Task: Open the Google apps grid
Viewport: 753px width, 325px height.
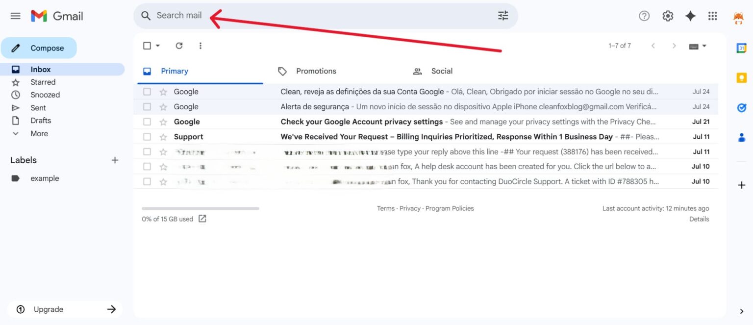Action: click(712, 16)
